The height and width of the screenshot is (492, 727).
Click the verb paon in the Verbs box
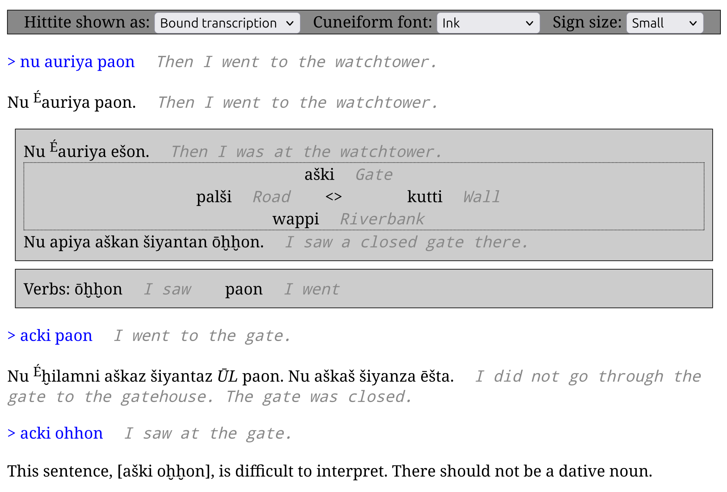click(x=244, y=289)
